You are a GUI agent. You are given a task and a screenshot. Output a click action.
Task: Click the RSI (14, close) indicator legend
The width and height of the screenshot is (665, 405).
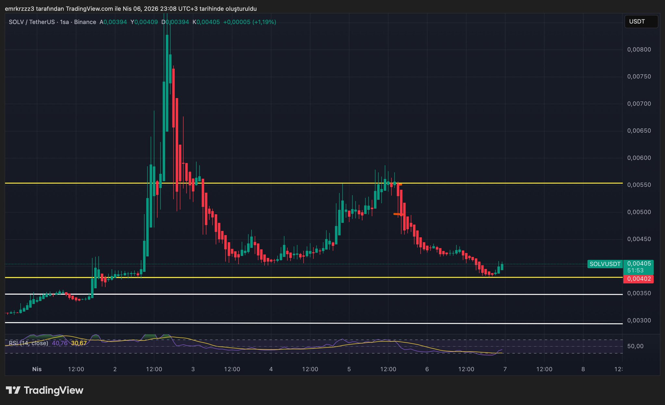[28, 343]
